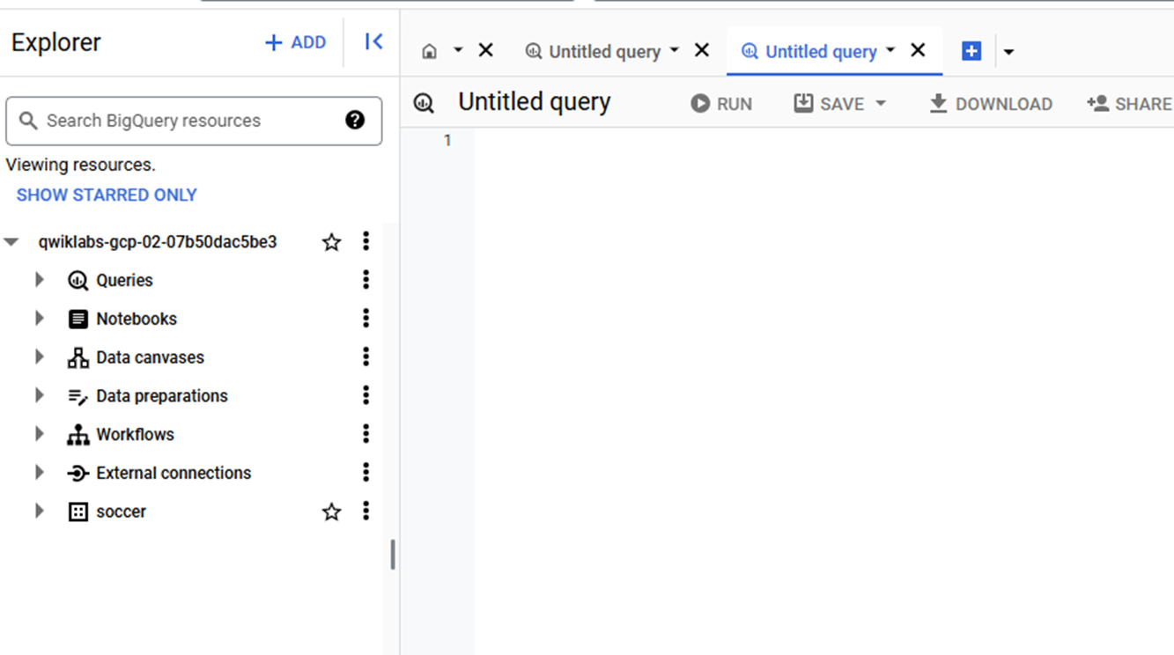The width and height of the screenshot is (1174, 655).
Task: Close the home tab
Action: [485, 50]
